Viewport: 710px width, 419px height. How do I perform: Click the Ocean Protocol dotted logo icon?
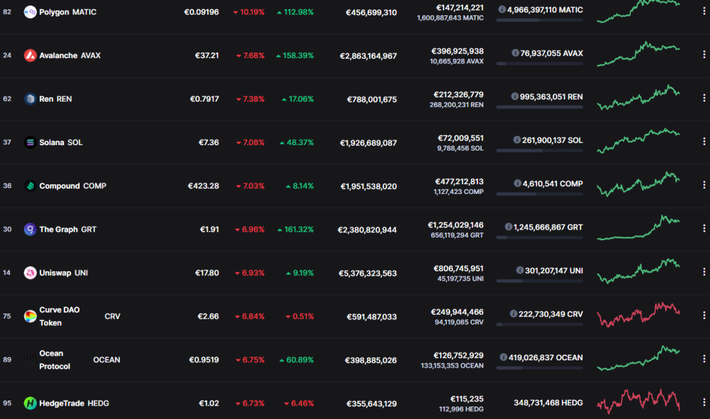coord(30,360)
